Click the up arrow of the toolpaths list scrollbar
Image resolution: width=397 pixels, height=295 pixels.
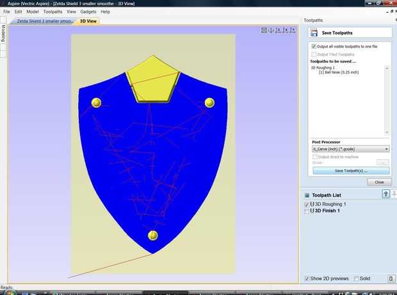[x=387, y=68]
